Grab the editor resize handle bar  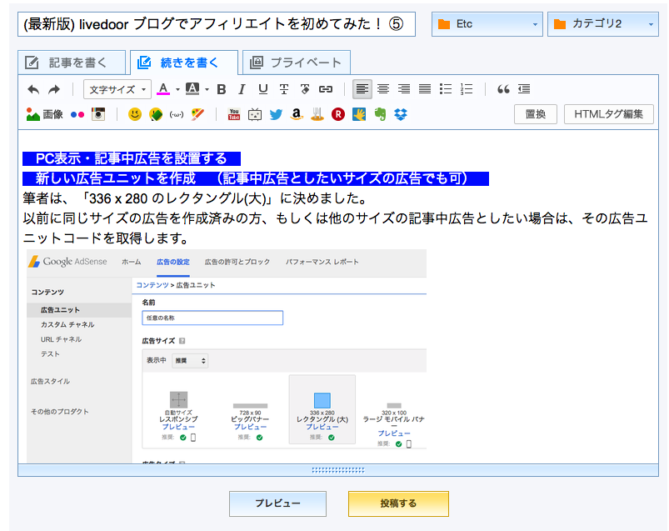pos(338,470)
